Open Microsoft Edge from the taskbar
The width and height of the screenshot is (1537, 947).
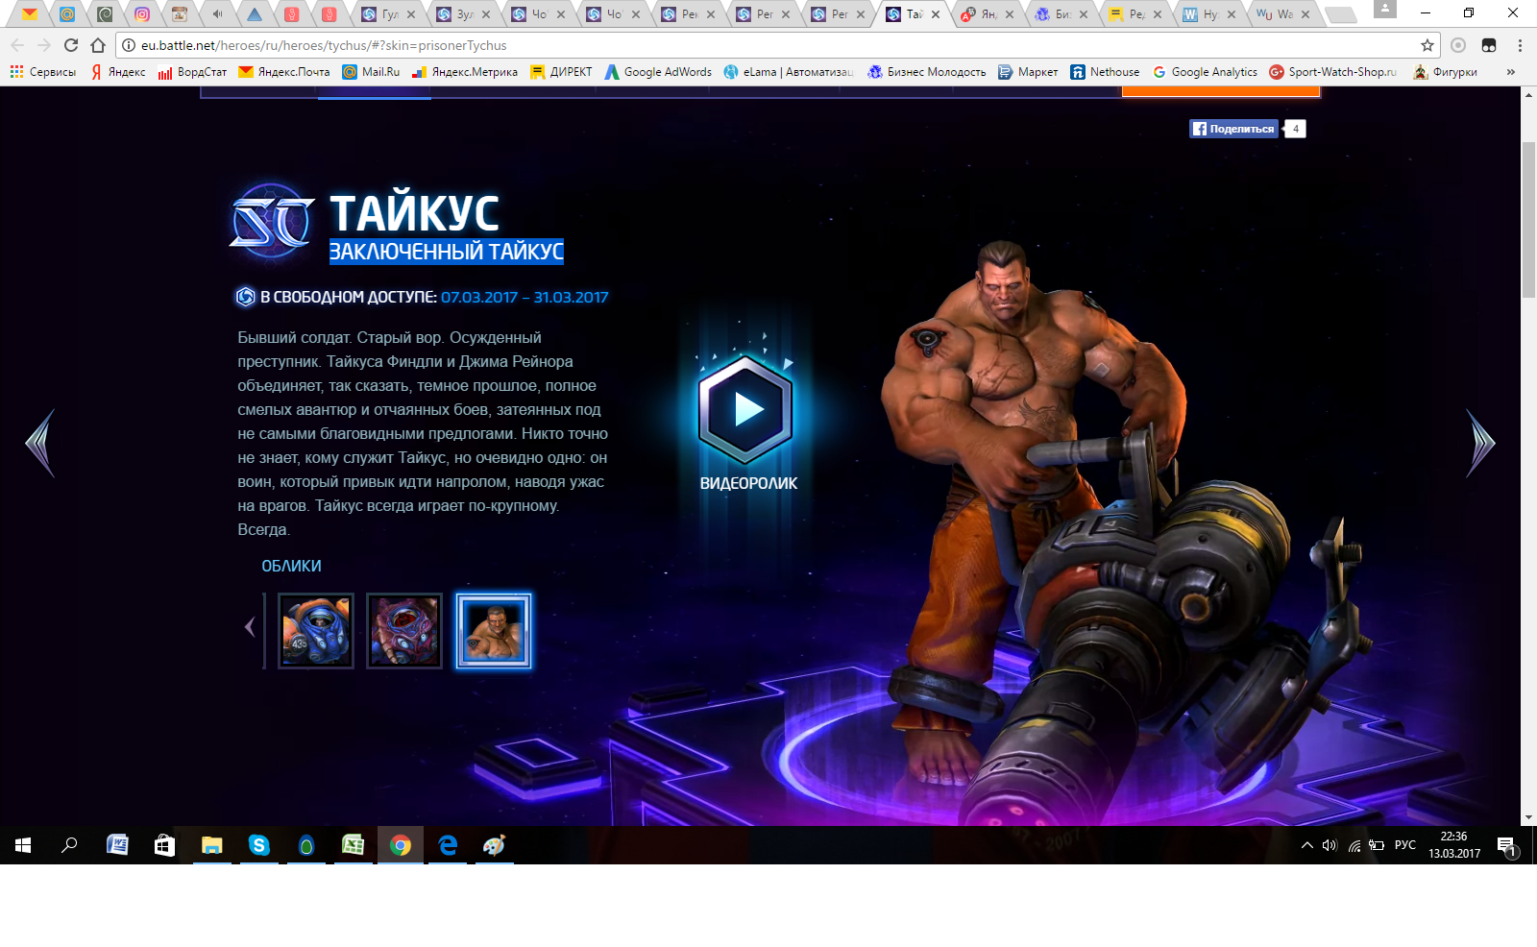[448, 845]
